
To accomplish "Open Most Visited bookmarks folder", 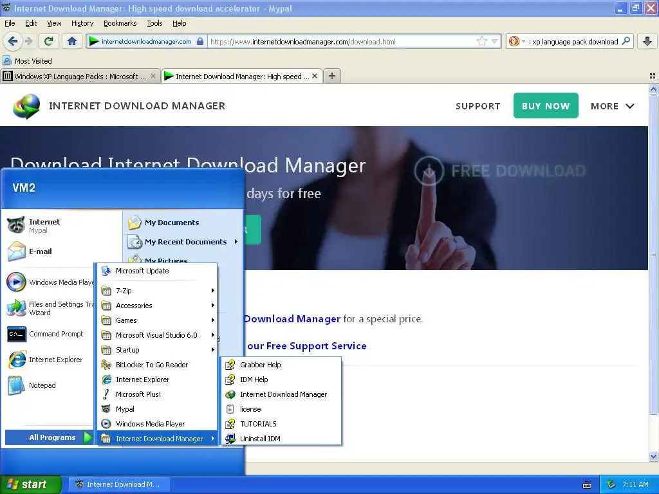I will pyautogui.click(x=28, y=61).
